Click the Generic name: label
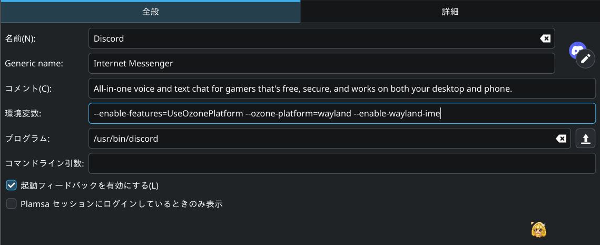Screen dimensions: 600x245 (x=34, y=63)
